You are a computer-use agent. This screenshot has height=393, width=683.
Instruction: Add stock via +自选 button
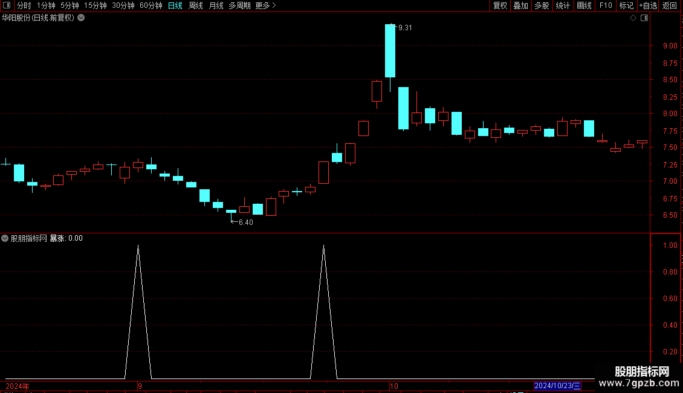tap(648, 5)
